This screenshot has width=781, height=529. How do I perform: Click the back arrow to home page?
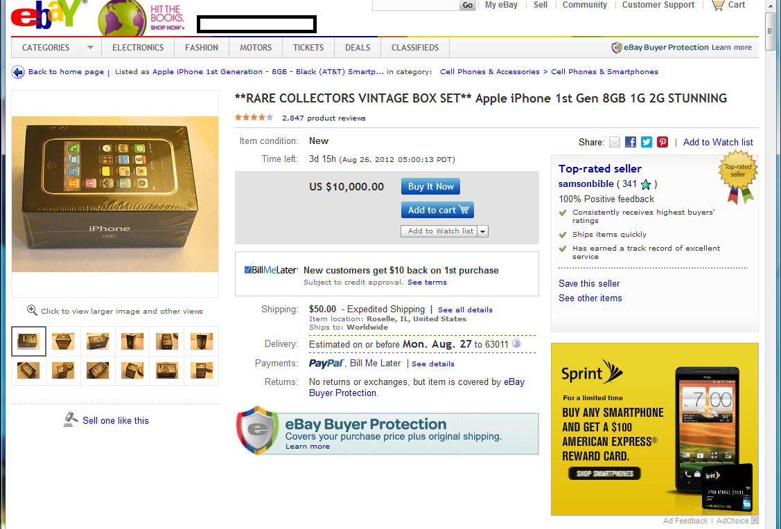coord(18,72)
